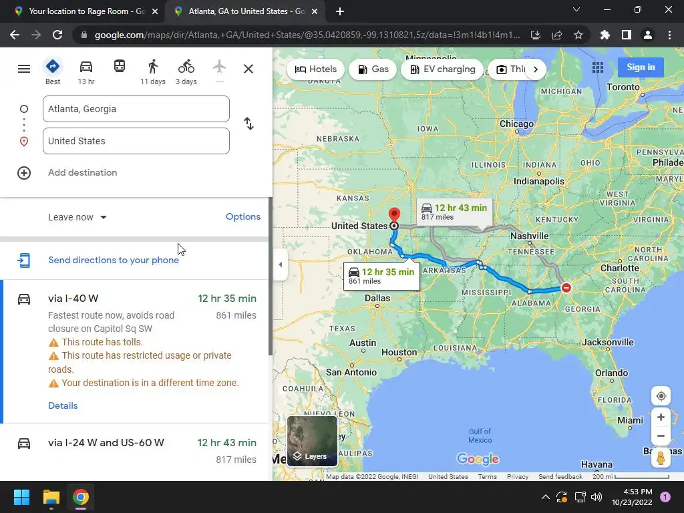Screen dimensions: 684x513
Task: Open the Leave now dropdown
Action: point(77,217)
